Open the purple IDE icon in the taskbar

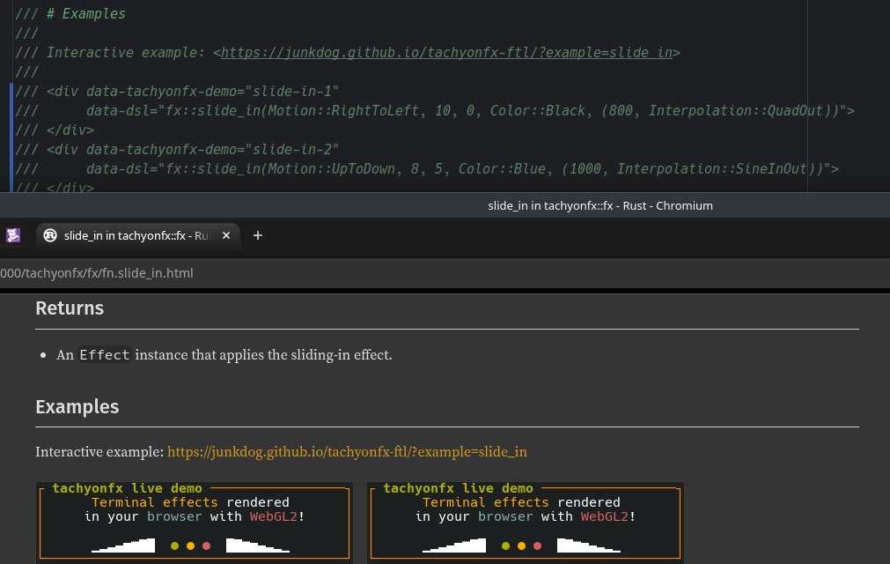[x=12, y=235]
